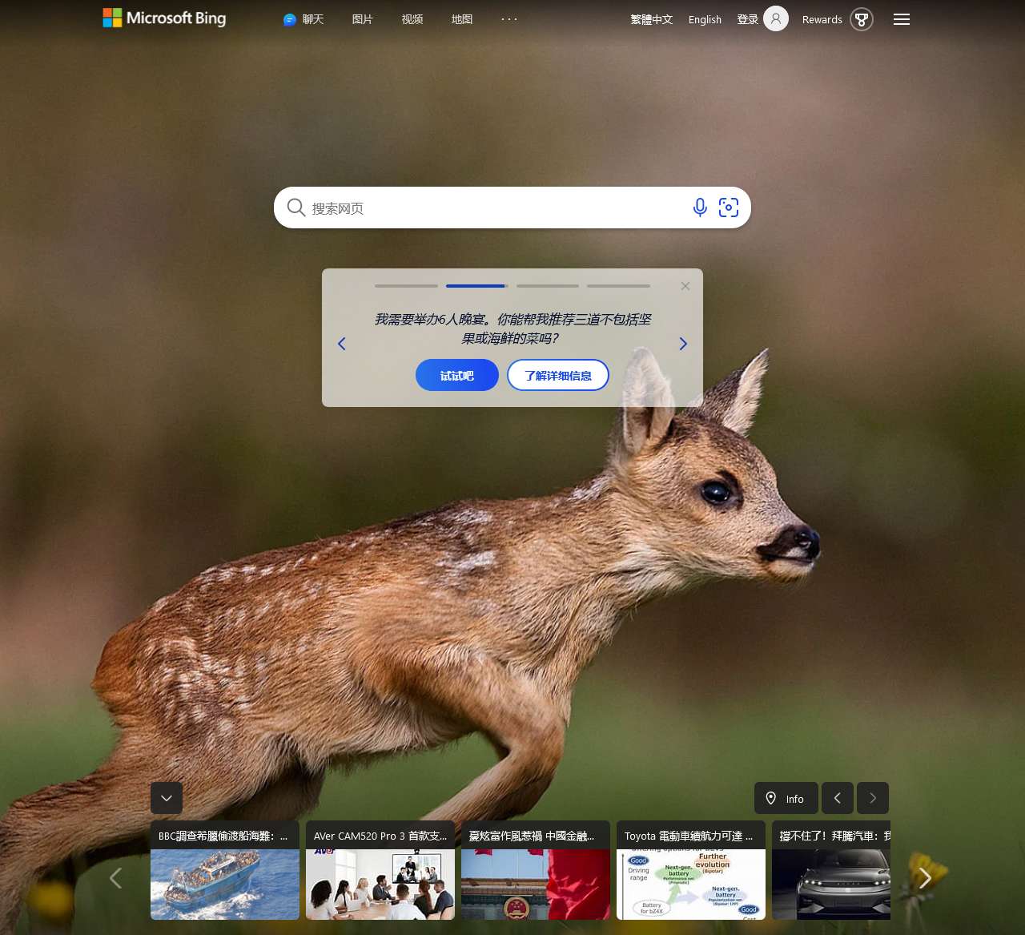Start voice search with microphone icon
The width and height of the screenshot is (1025, 935).
[700, 208]
